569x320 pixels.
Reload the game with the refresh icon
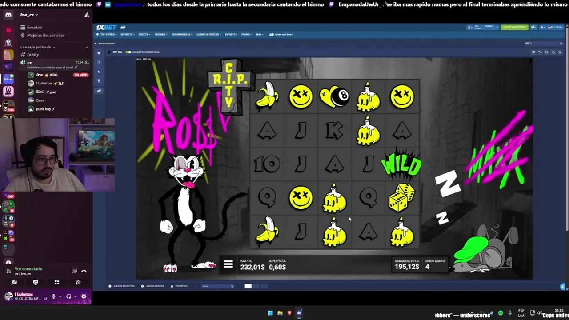point(547,52)
